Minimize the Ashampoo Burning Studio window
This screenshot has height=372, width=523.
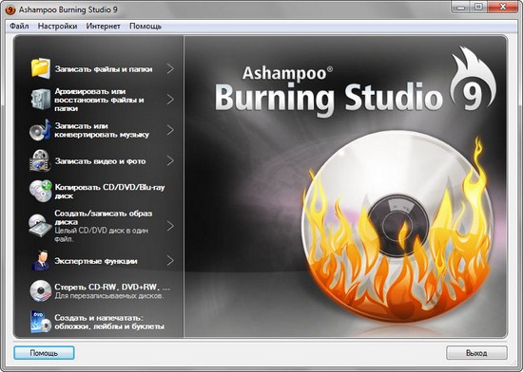tap(461, 8)
